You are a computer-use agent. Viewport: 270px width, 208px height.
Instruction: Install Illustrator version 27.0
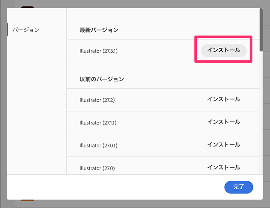pyautogui.click(x=223, y=168)
